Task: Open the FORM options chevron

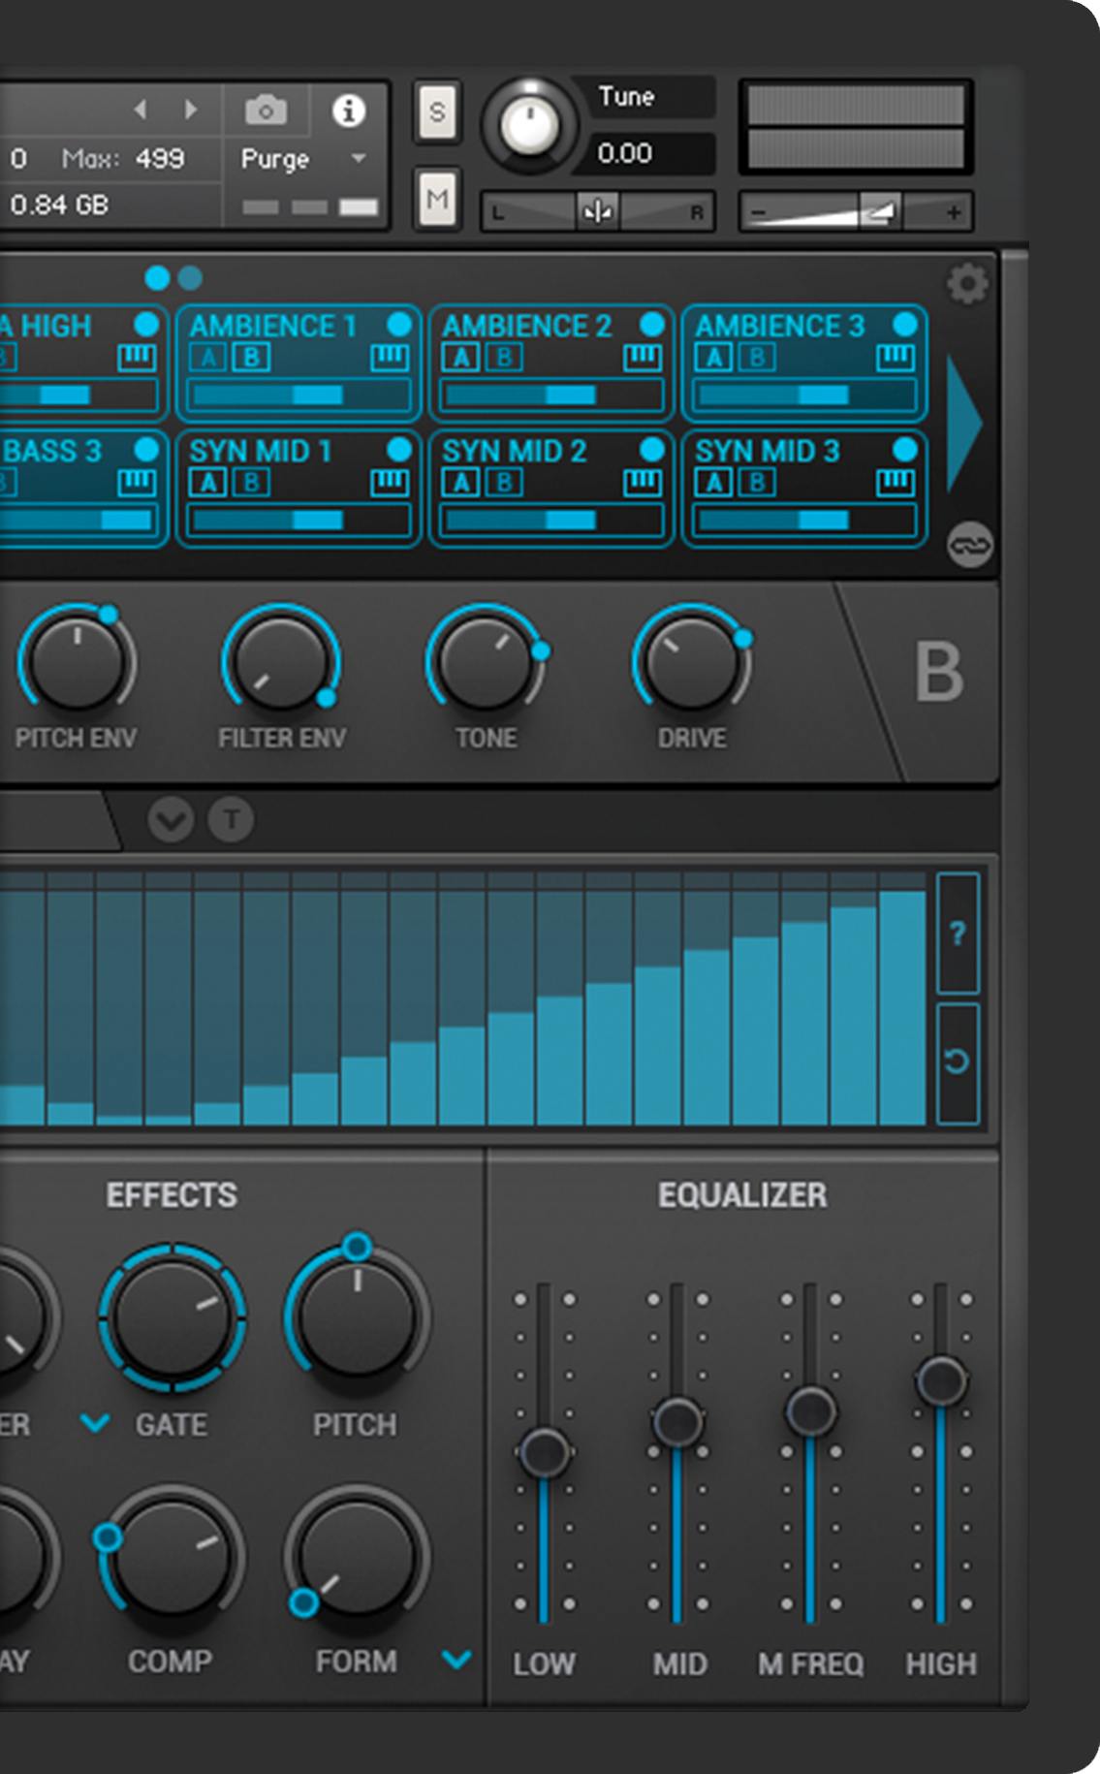Action: pos(456,1659)
